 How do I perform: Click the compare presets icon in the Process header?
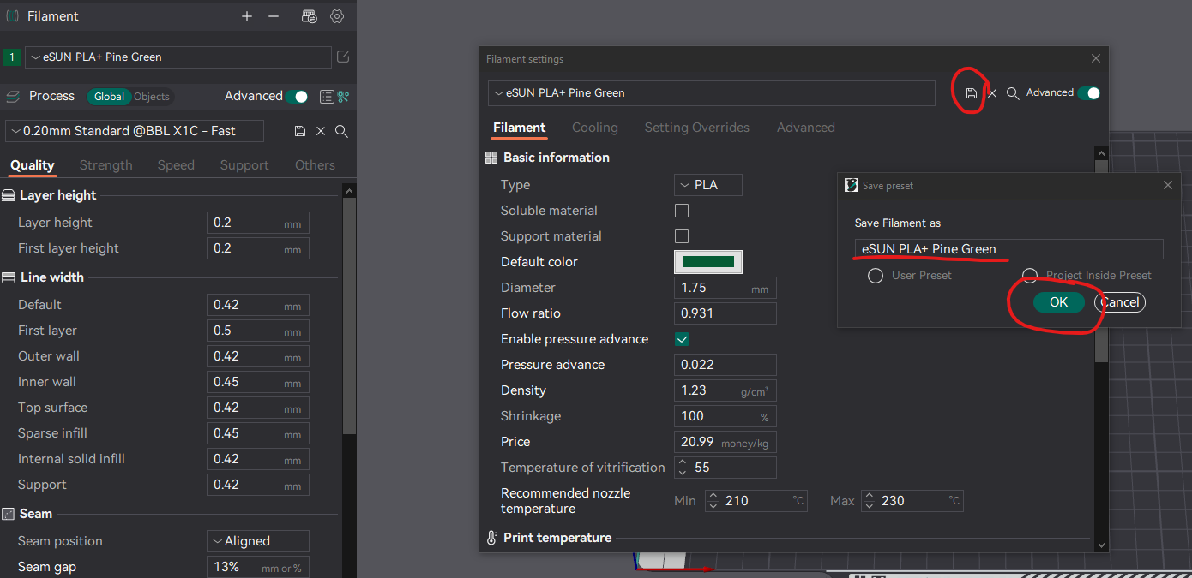(343, 97)
